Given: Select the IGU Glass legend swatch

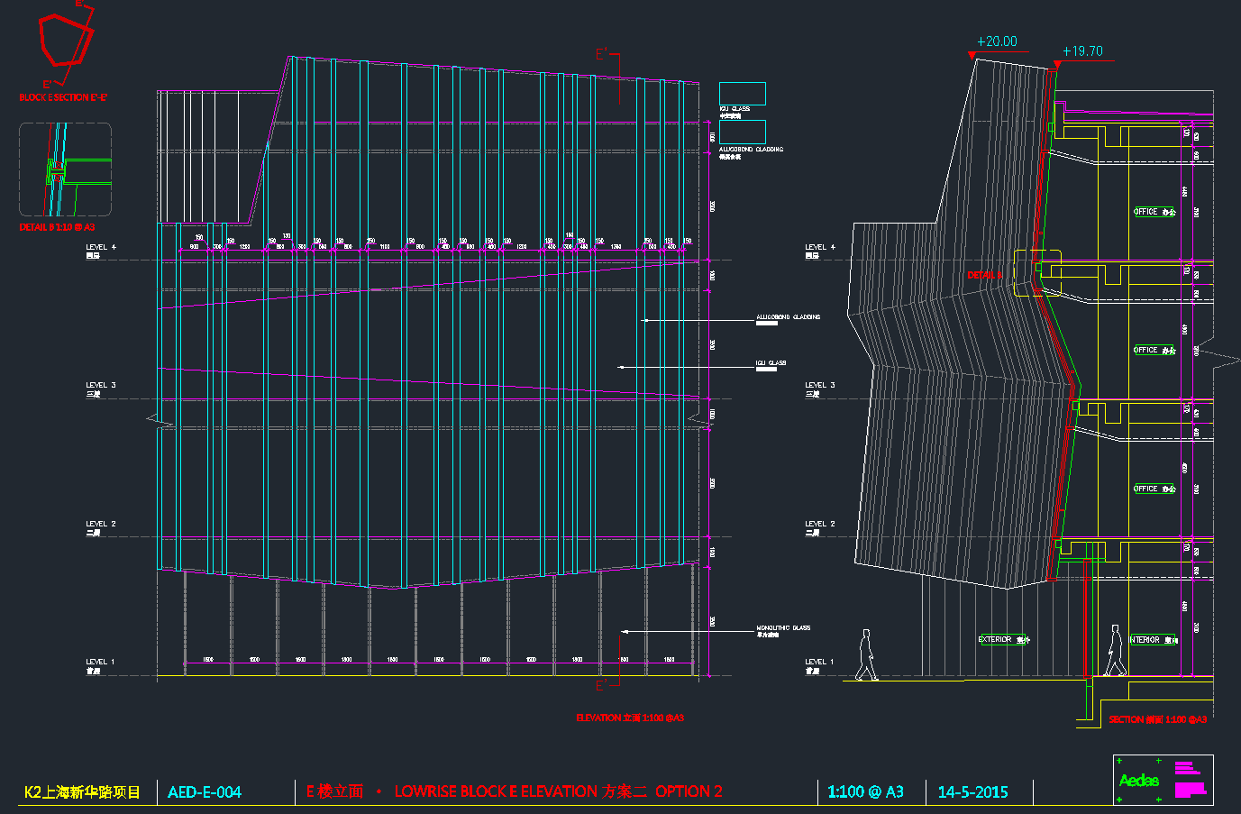Looking at the screenshot, I should click(x=742, y=94).
